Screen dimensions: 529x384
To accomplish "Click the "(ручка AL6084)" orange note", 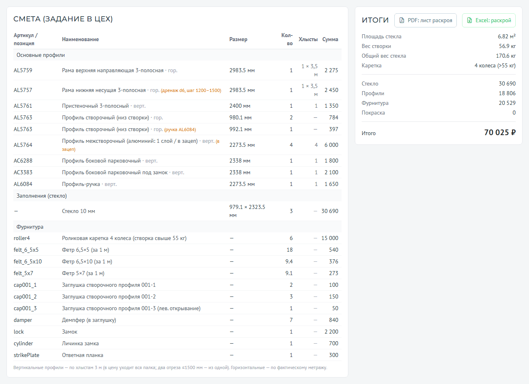I will [180, 129].
